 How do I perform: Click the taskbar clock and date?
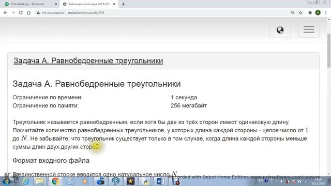point(318,182)
